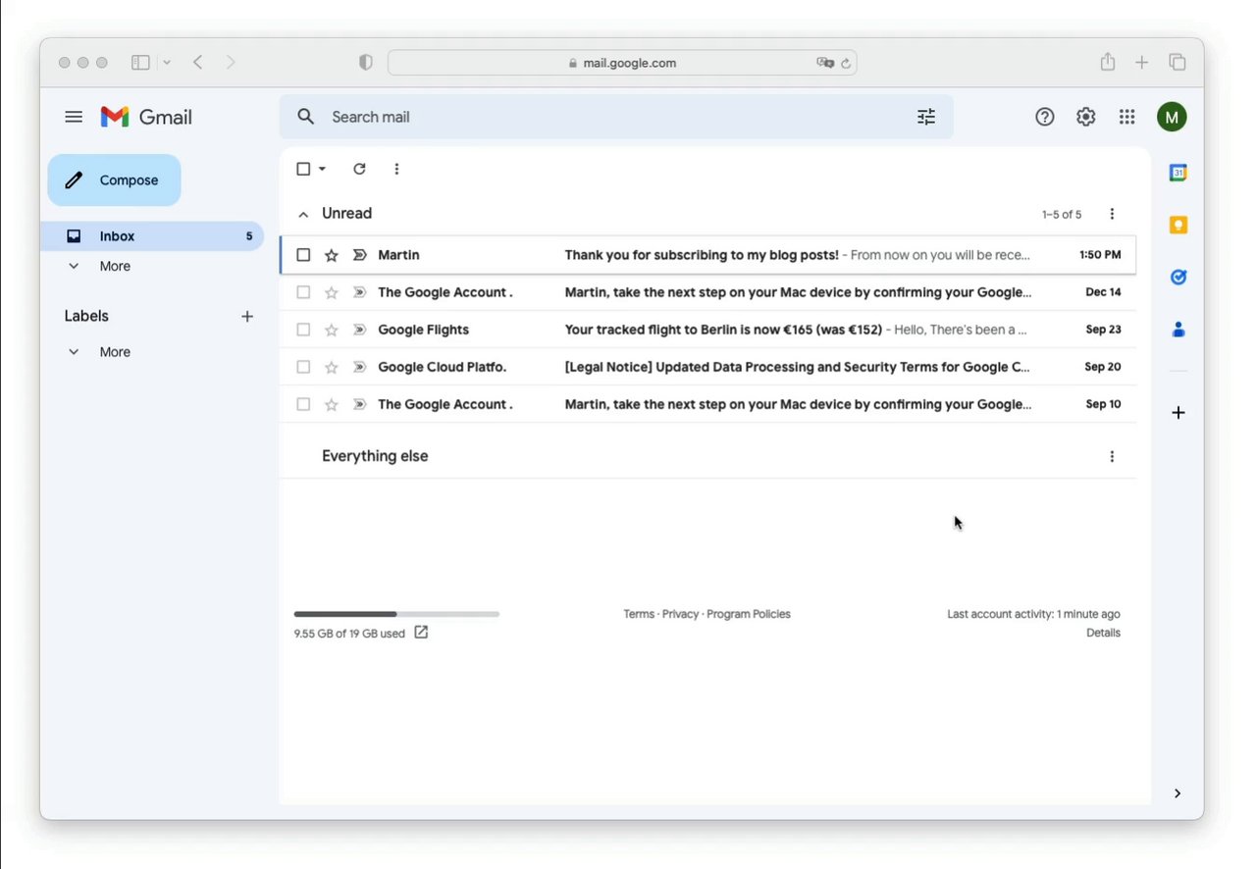
Task: Click the Safari address bar
Action: [x=622, y=63]
